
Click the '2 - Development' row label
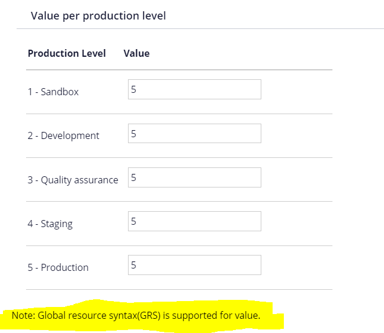(x=63, y=135)
